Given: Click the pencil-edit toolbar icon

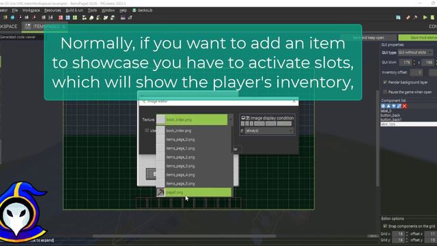Looking at the screenshot, I should [x=130, y=18].
